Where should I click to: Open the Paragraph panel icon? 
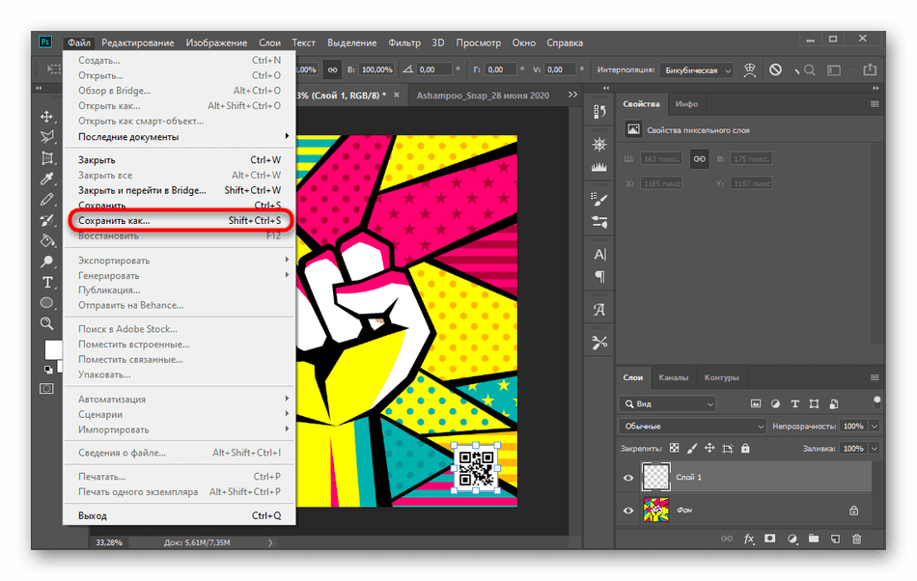point(599,276)
